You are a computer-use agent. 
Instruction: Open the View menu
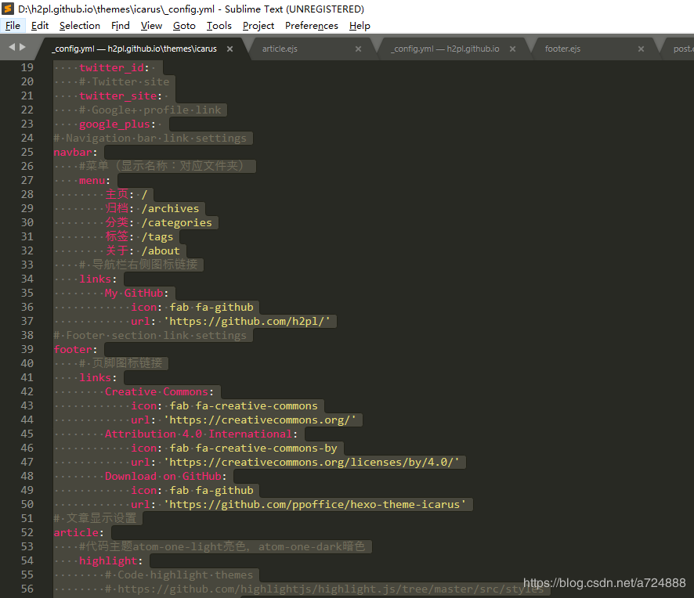click(x=151, y=26)
